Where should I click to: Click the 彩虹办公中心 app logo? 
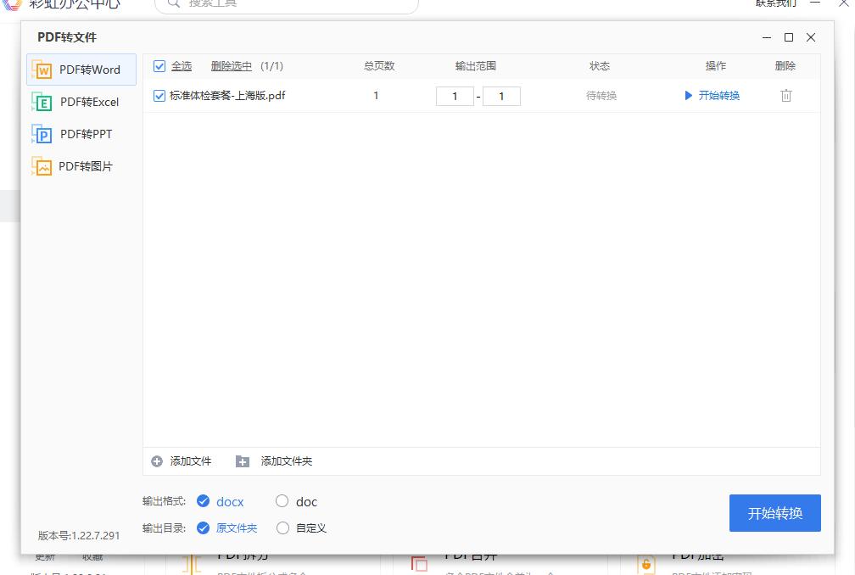pyautogui.click(x=12, y=5)
